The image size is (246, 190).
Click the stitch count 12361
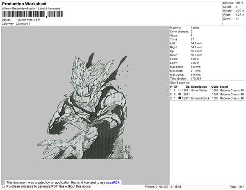186,98
